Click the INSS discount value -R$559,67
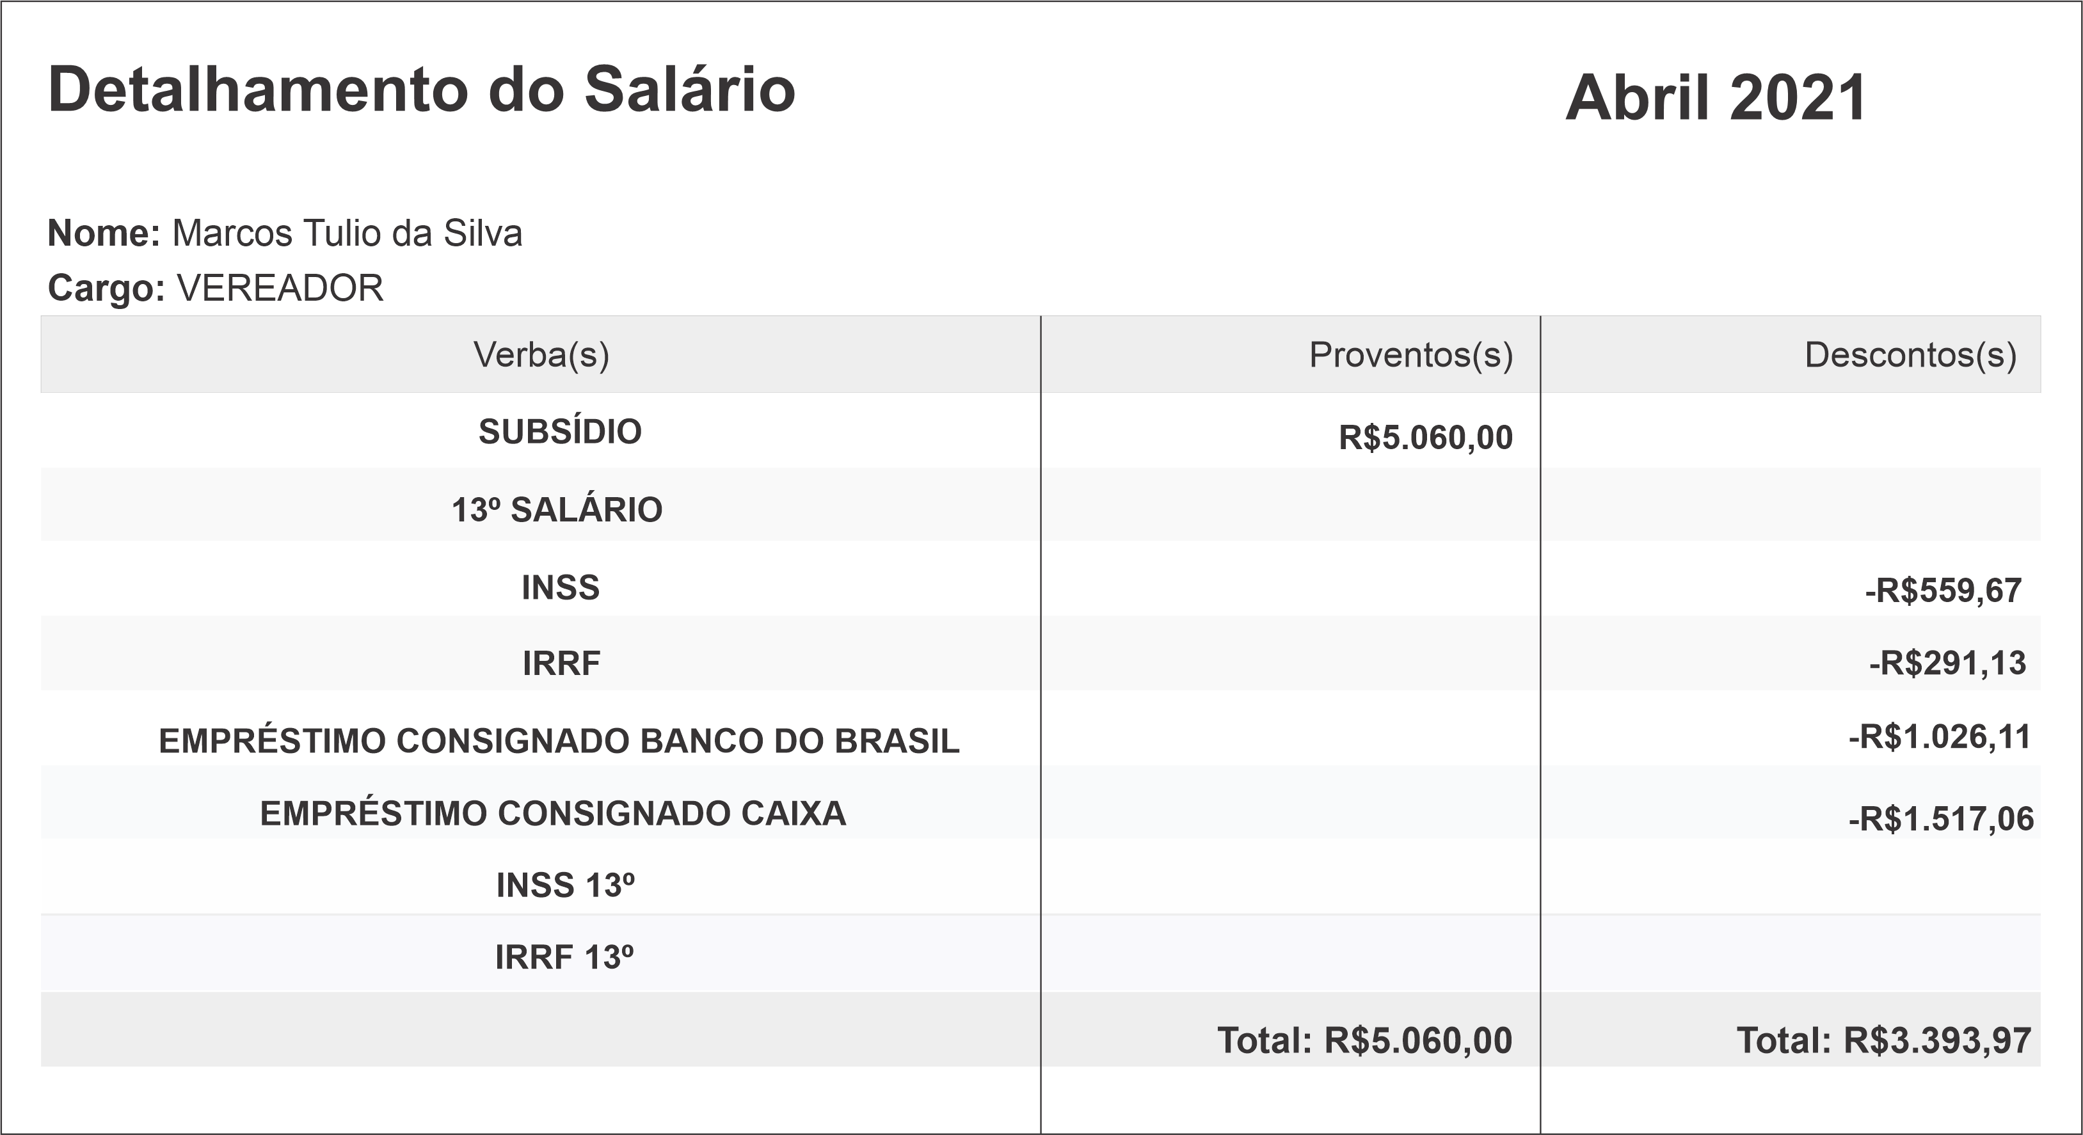The width and height of the screenshot is (2083, 1135). click(1942, 591)
